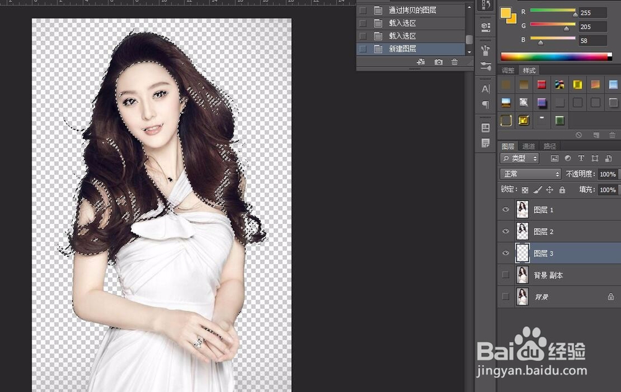621x392 pixels.
Task: Click the B value field 58
Action: tap(592, 40)
